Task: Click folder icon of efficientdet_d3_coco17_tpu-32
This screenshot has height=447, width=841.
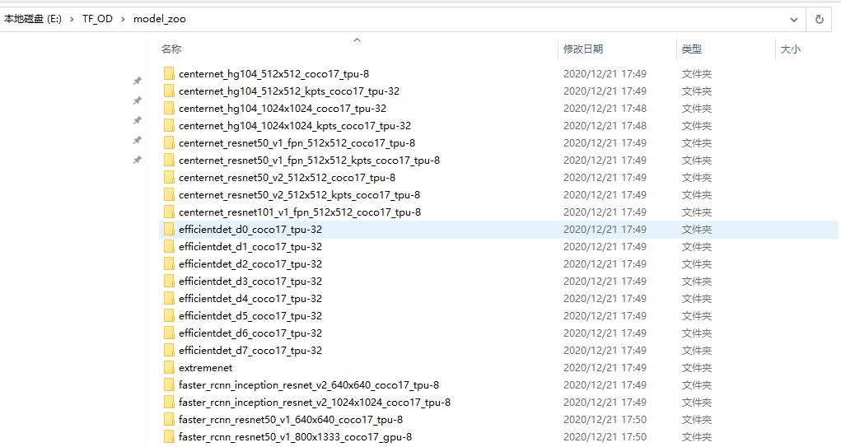Action: coord(169,281)
